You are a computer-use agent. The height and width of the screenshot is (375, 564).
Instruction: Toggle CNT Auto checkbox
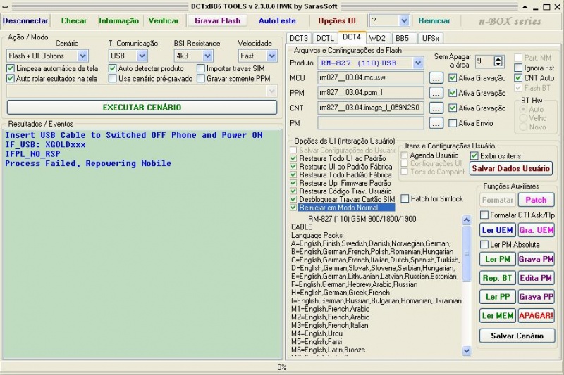(x=518, y=77)
